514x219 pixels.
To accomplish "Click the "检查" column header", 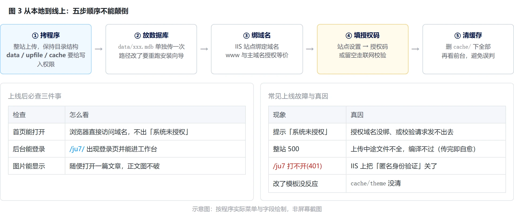I will coord(37,115).
